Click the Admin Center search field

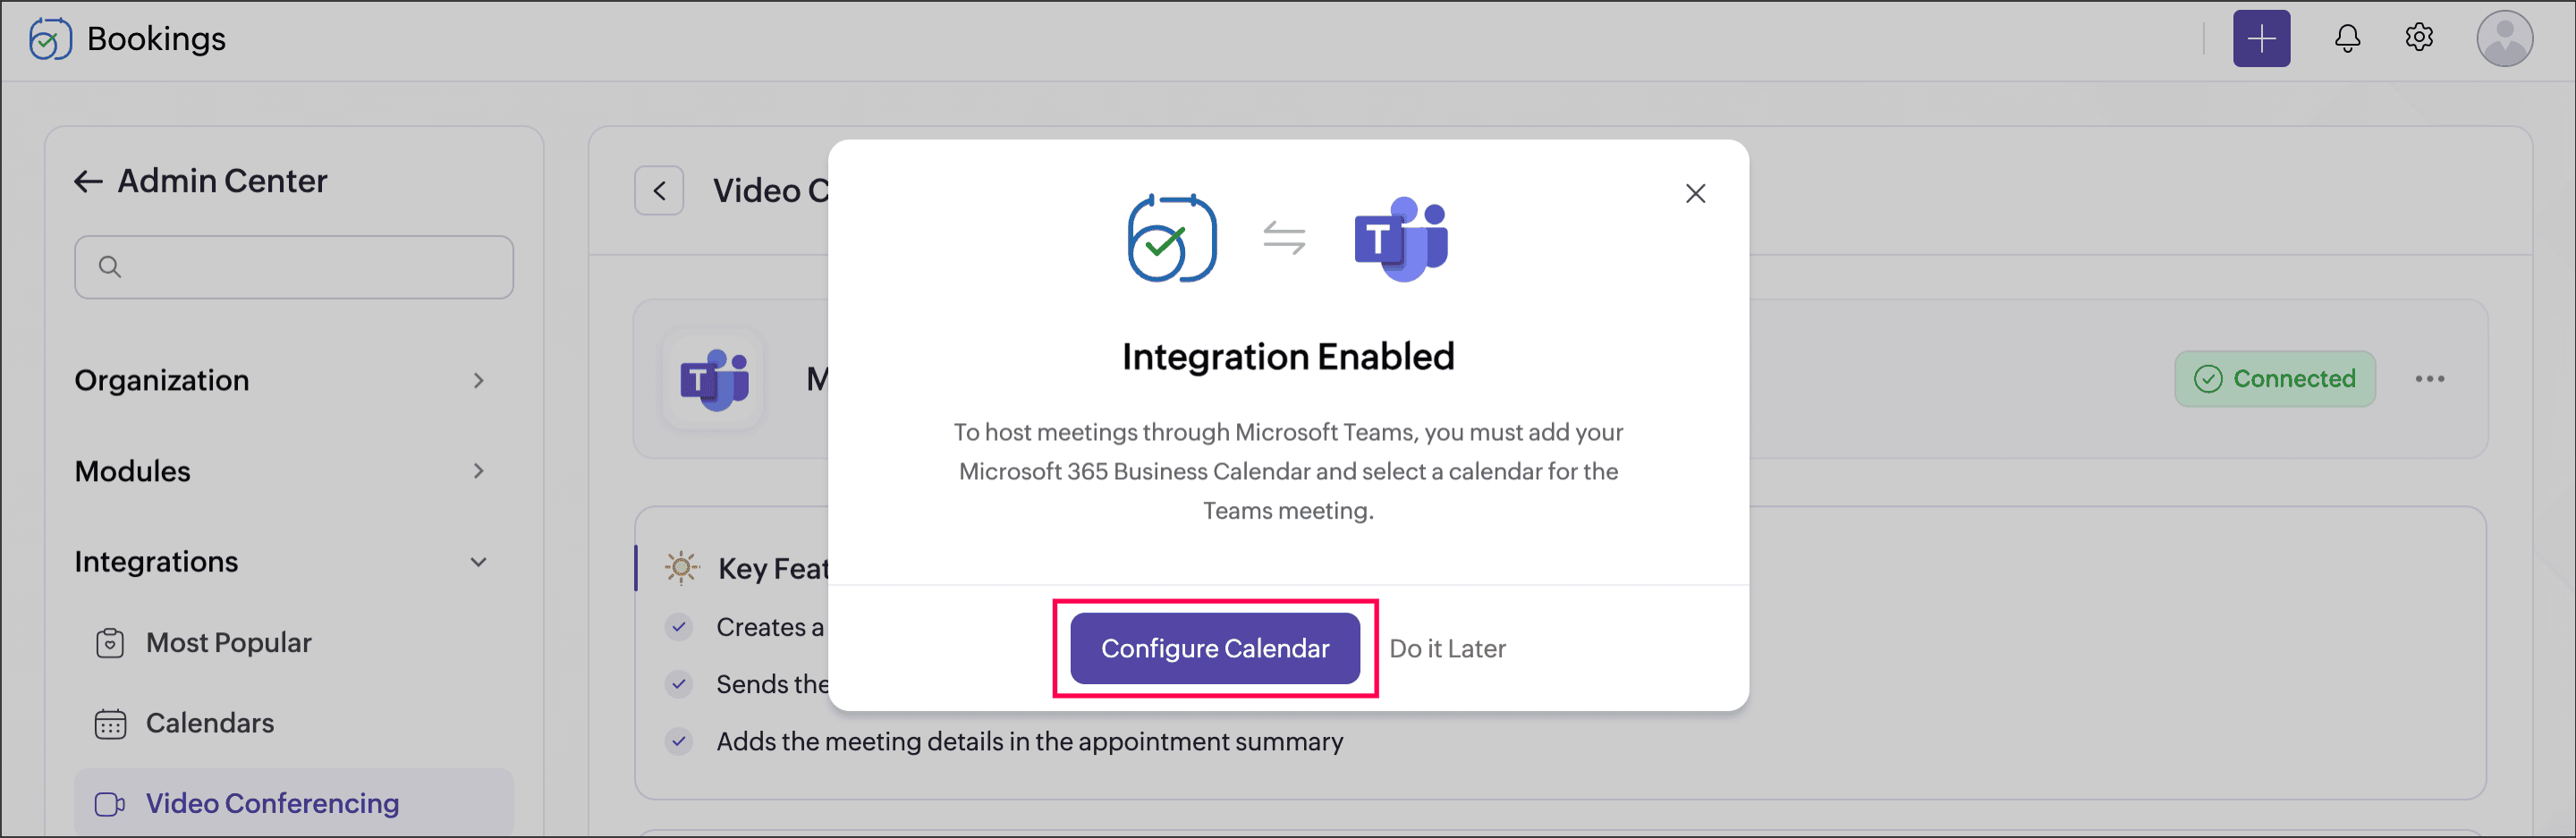click(x=294, y=267)
